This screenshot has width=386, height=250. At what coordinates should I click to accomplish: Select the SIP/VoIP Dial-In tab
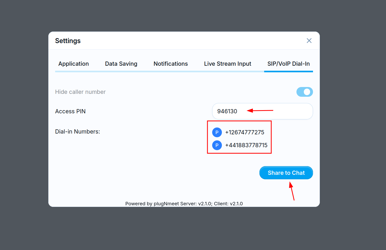288,64
